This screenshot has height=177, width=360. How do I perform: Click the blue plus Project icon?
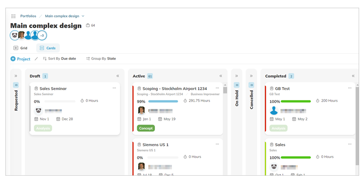pos(13,59)
